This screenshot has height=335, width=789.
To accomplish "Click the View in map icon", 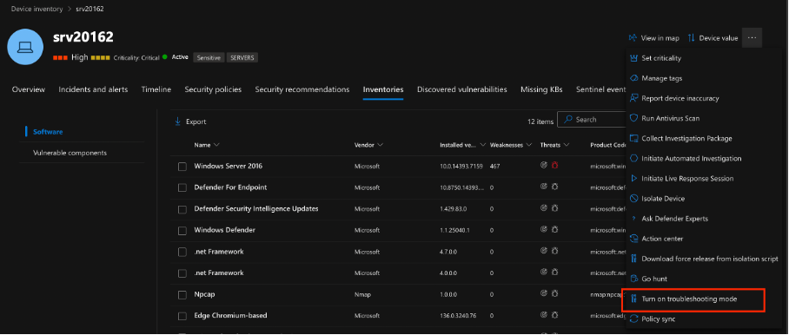I will [633, 38].
